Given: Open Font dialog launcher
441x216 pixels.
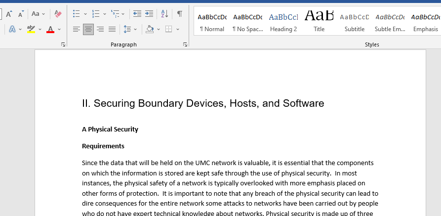Looking at the screenshot, I should tap(63, 44).
